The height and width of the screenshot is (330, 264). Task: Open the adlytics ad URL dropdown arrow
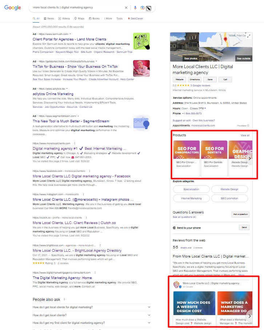point(67,89)
